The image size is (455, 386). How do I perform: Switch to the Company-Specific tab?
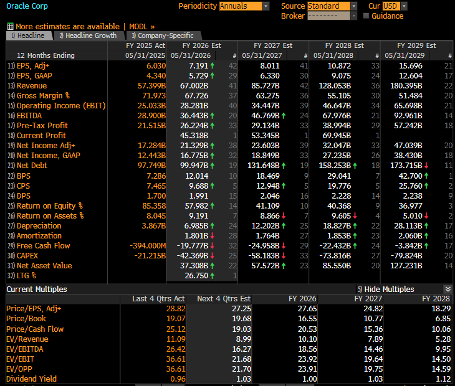coord(163,35)
